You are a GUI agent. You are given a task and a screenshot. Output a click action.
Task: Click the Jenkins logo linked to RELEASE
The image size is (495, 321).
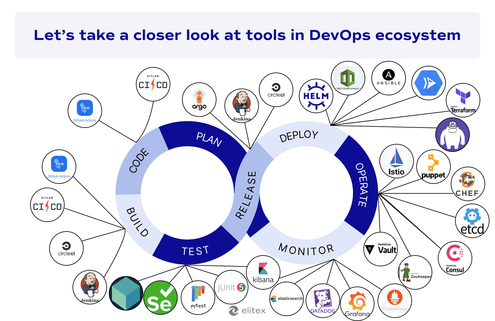(x=242, y=106)
